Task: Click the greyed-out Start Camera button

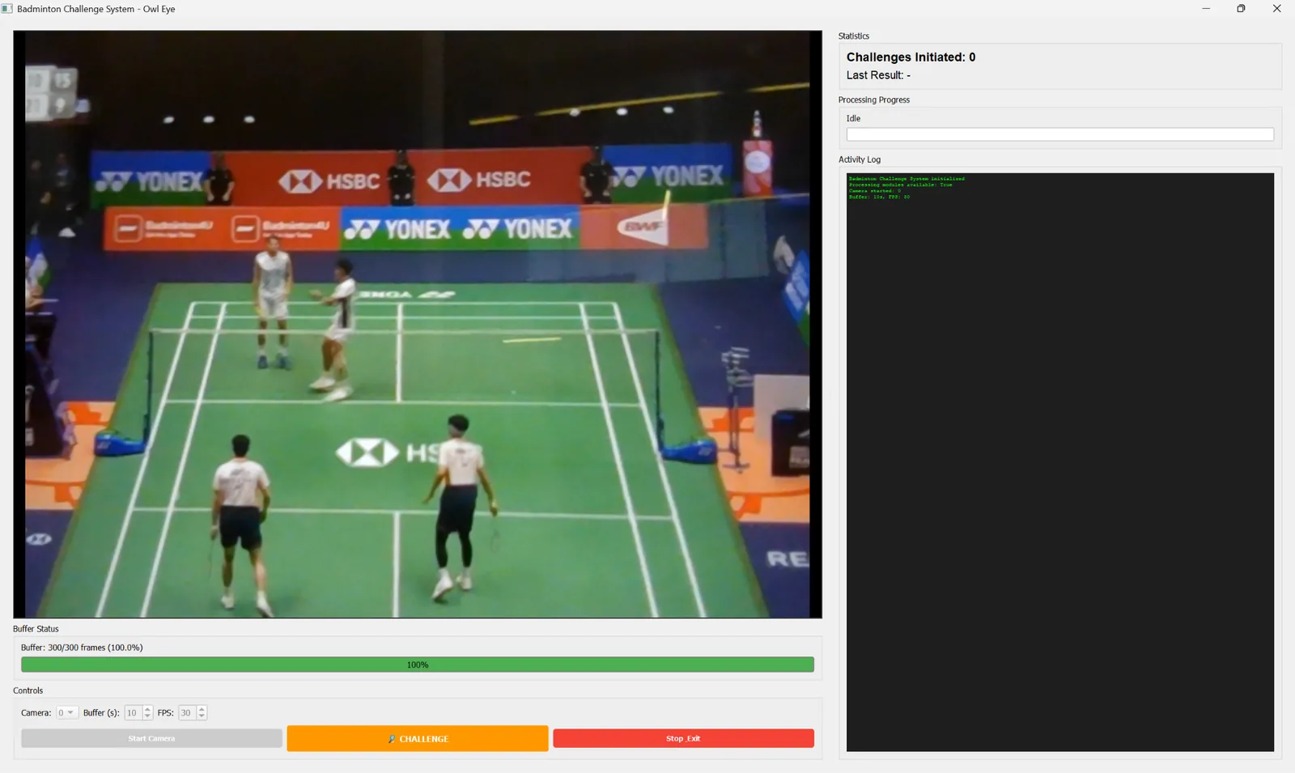Action: click(x=151, y=738)
